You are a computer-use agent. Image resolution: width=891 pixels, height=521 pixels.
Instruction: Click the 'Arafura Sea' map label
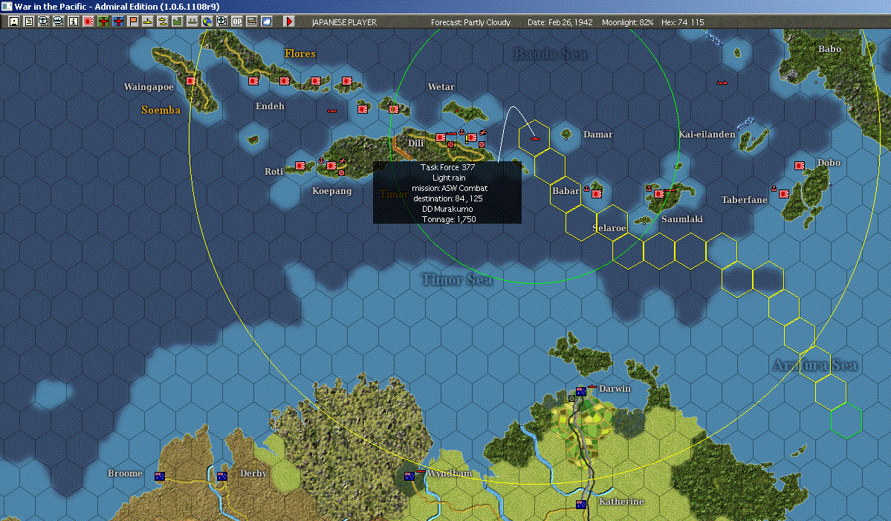click(x=815, y=365)
